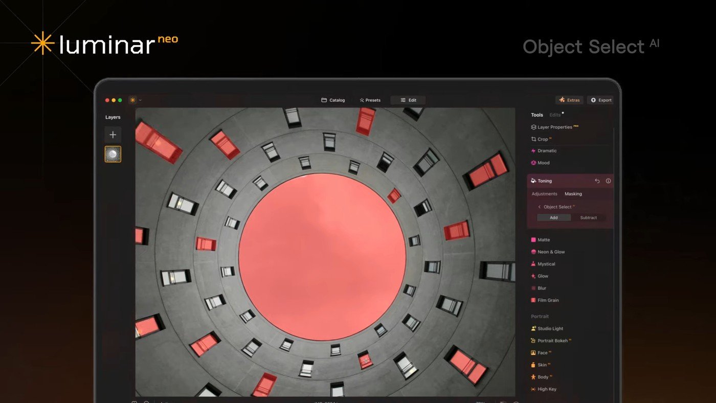The width and height of the screenshot is (716, 403).
Task: Select the Add mask mode
Action: (x=554, y=217)
